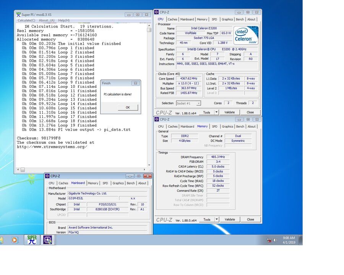Click the FSB:DRAM ratio value 3:4
The image size is (344, 275).
pos(218,162)
